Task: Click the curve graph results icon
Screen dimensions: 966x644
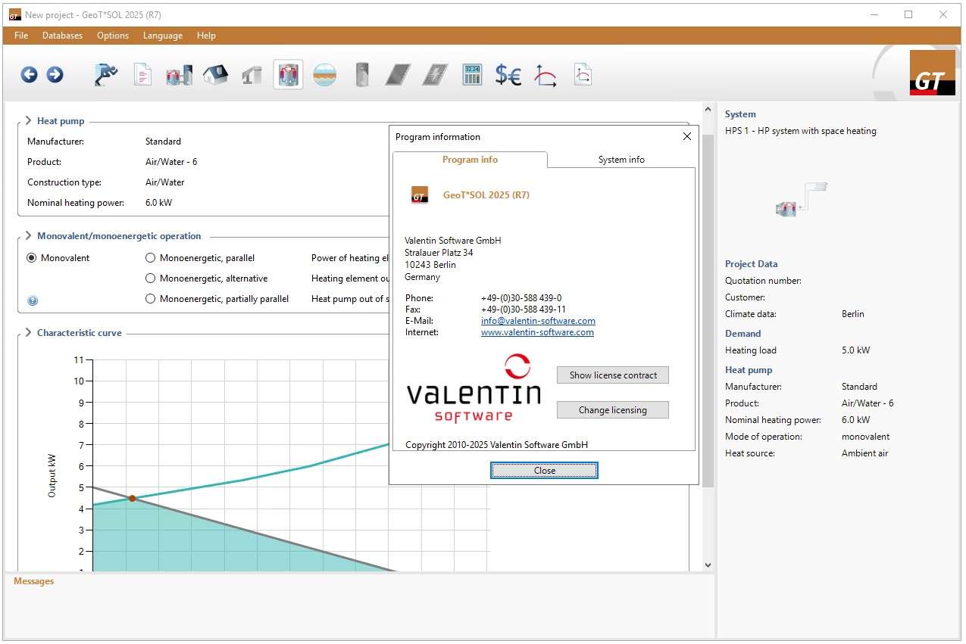Action: pos(545,74)
